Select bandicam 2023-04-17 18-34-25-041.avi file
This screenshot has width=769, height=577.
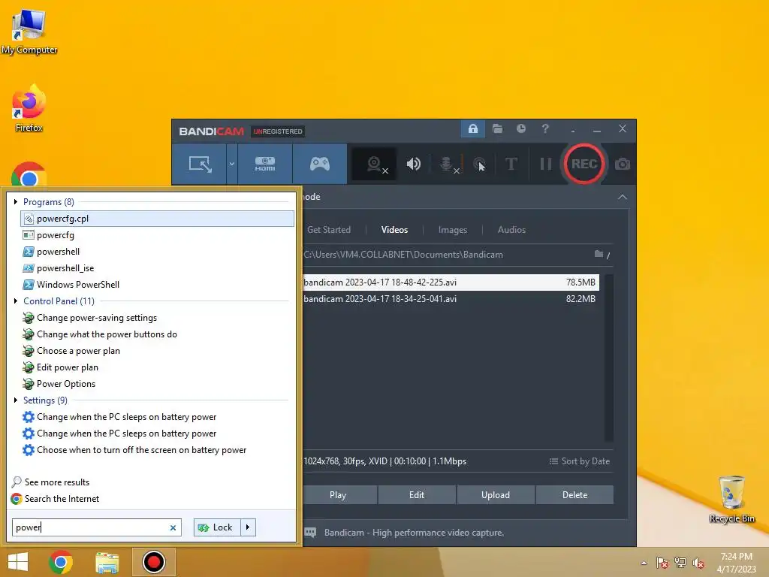click(451, 299)
